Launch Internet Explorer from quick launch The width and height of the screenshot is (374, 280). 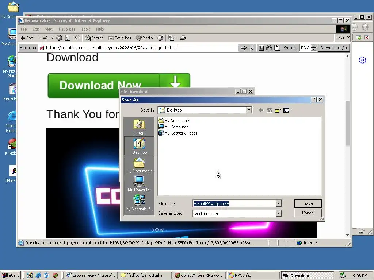[x=38, y=275]
